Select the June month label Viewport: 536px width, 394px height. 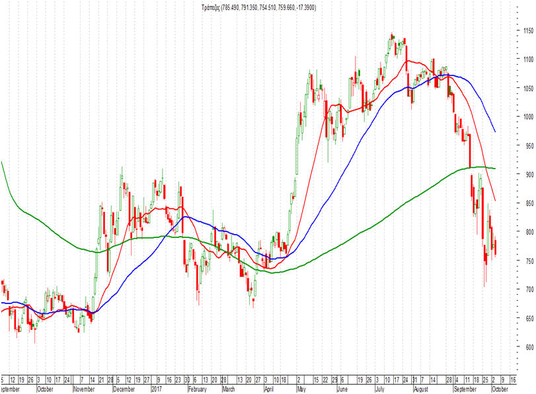click(342, 389)
